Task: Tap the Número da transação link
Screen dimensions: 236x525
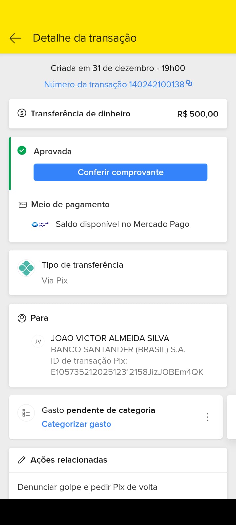Action: (x=114, y=84)
